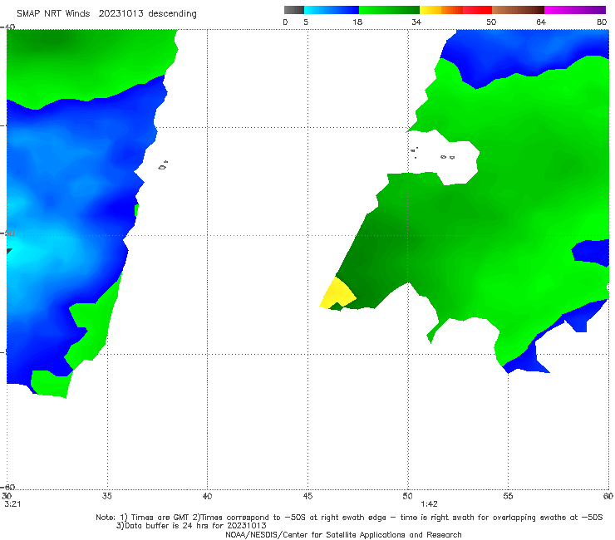615x540 pixels.
Task: Click the cyan-blue segment of the color bar
Action: pyautogui.click(x=332, y=10)
